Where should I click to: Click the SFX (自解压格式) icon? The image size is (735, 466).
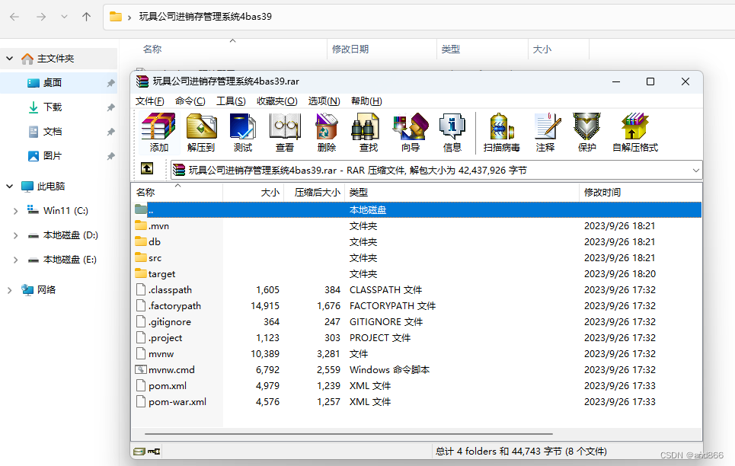(x=635, y=132)
